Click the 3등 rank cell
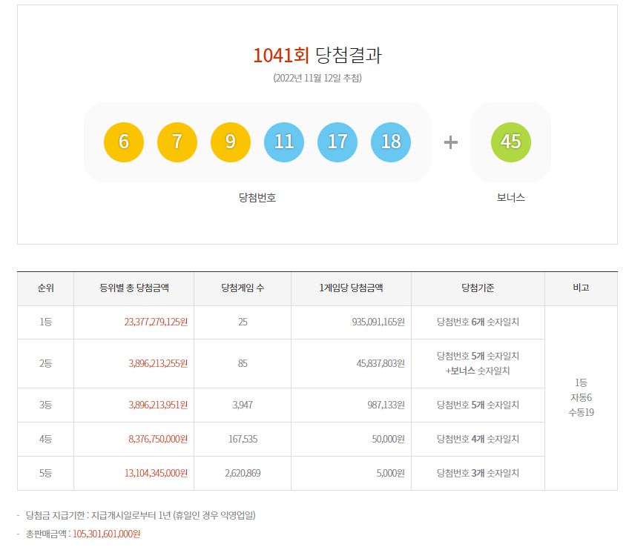The height and width of the screenshot is (550, 629). pyautogui.click(x=46, y=405)
